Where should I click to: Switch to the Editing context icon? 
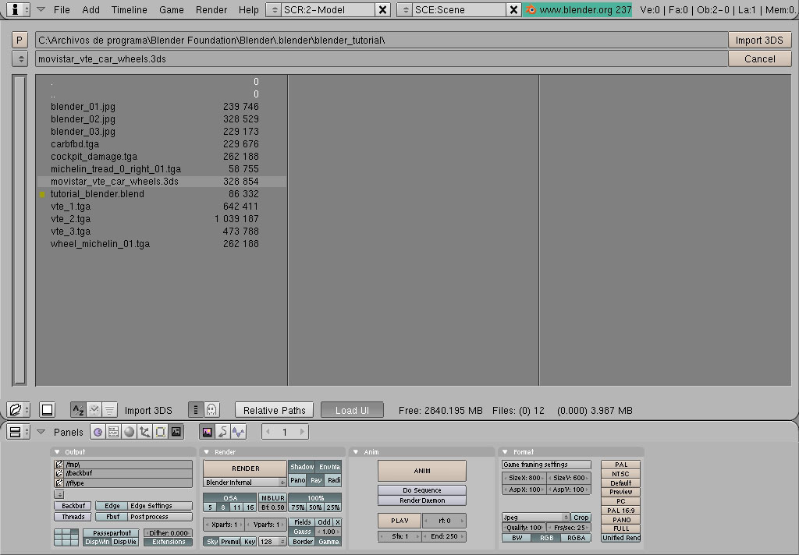click(x=160, y=432)
